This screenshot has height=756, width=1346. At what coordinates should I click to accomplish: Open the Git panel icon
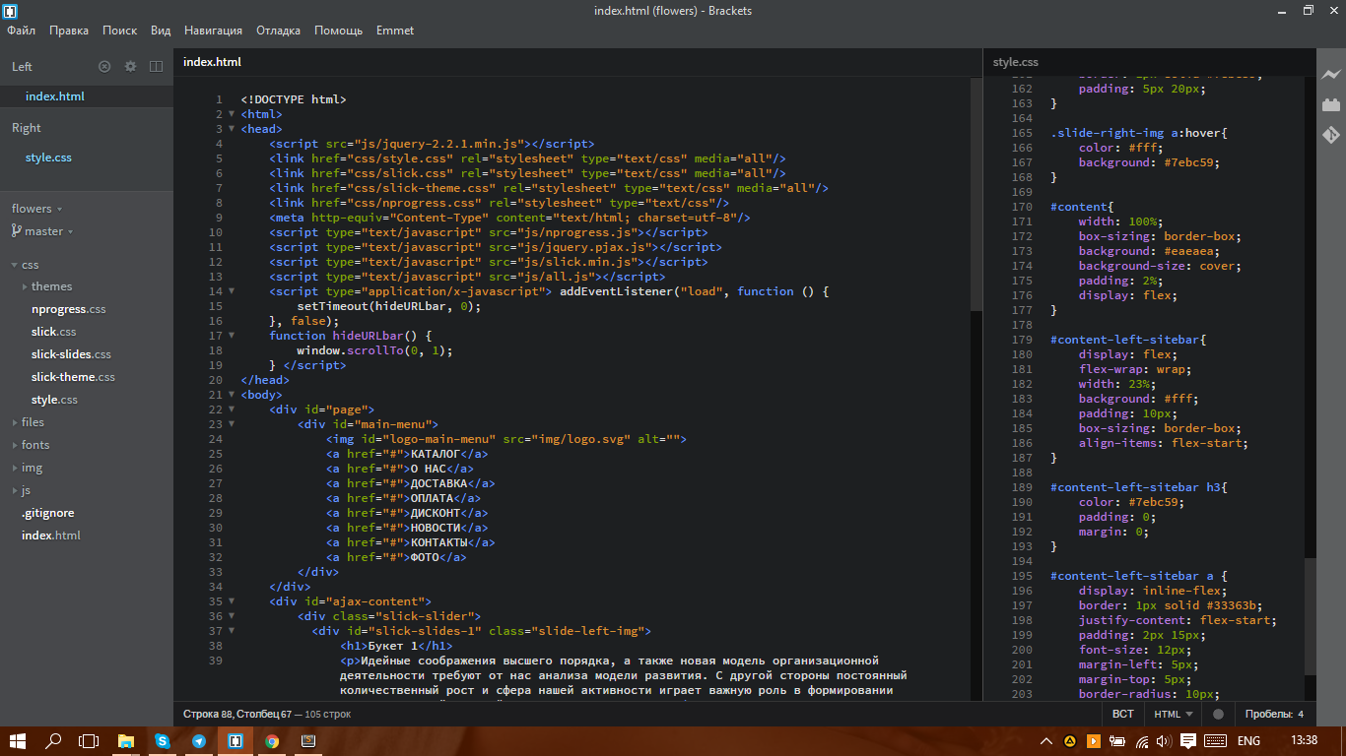(1330, 135)
